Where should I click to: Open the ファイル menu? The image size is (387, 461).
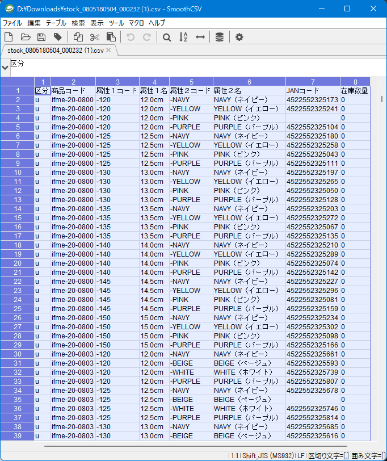click(x=12, y=23)
